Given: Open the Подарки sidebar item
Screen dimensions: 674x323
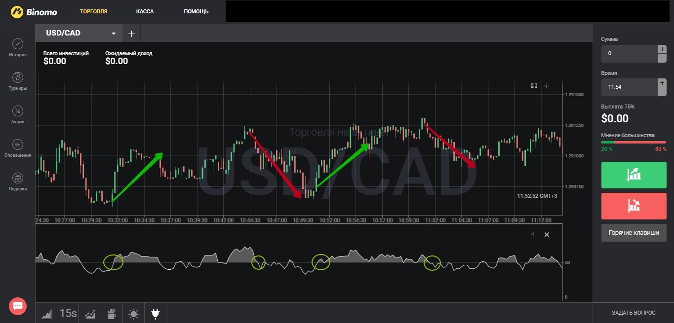Looking at the screenshot, I should [17, 182].
